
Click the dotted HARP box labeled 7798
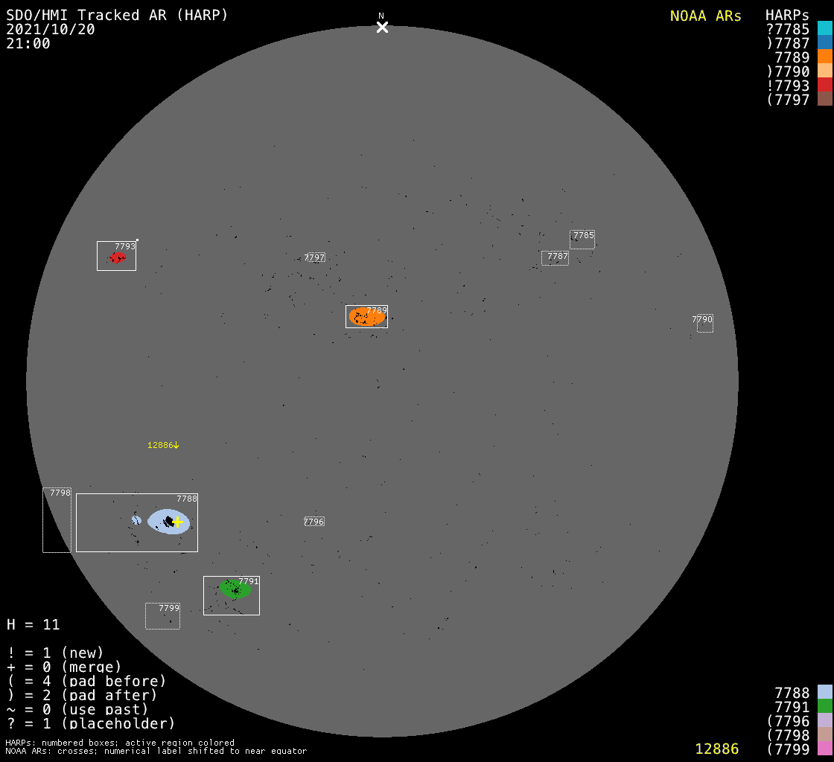pyautogui.click(x=57, y=519)
